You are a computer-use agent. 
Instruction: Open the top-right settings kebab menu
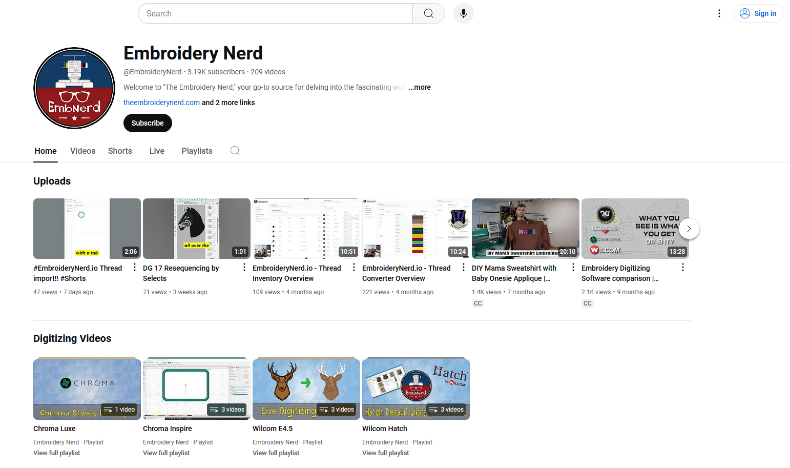pyautogui.click(x=719, y=13)
